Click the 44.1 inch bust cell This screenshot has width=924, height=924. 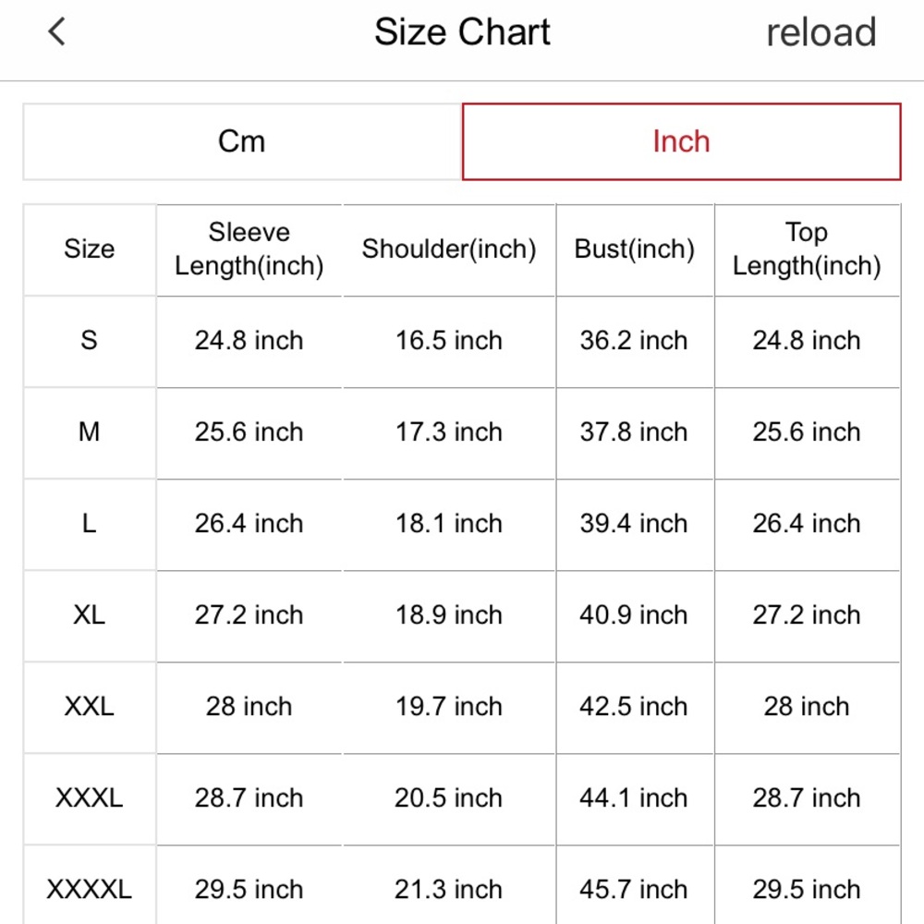point(634,798)
